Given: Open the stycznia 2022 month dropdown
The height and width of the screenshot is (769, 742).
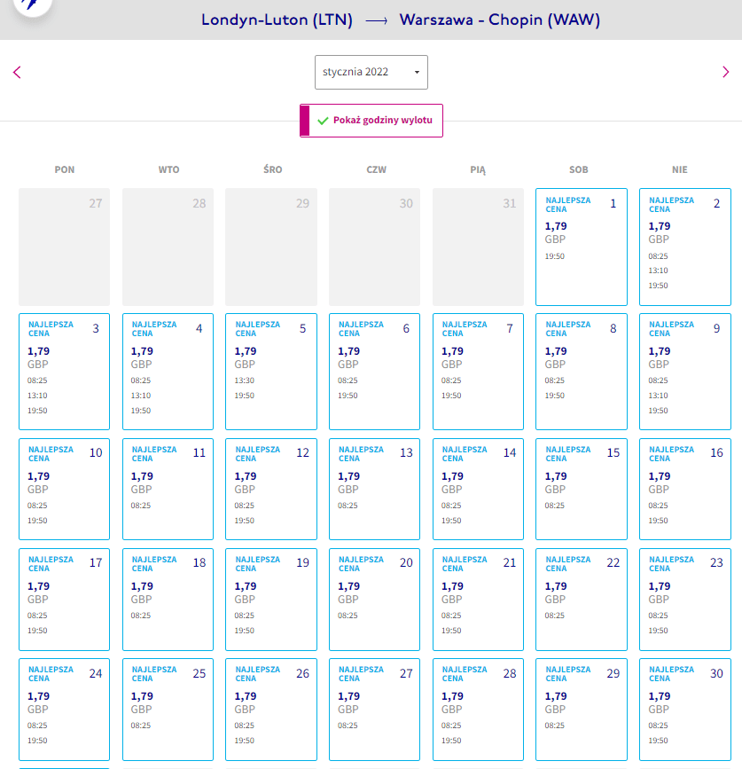Looking at the screenshot, I should pyautogui.click(x=371, y=72).
